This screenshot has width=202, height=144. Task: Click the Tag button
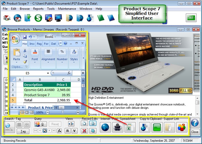point(23,131)
